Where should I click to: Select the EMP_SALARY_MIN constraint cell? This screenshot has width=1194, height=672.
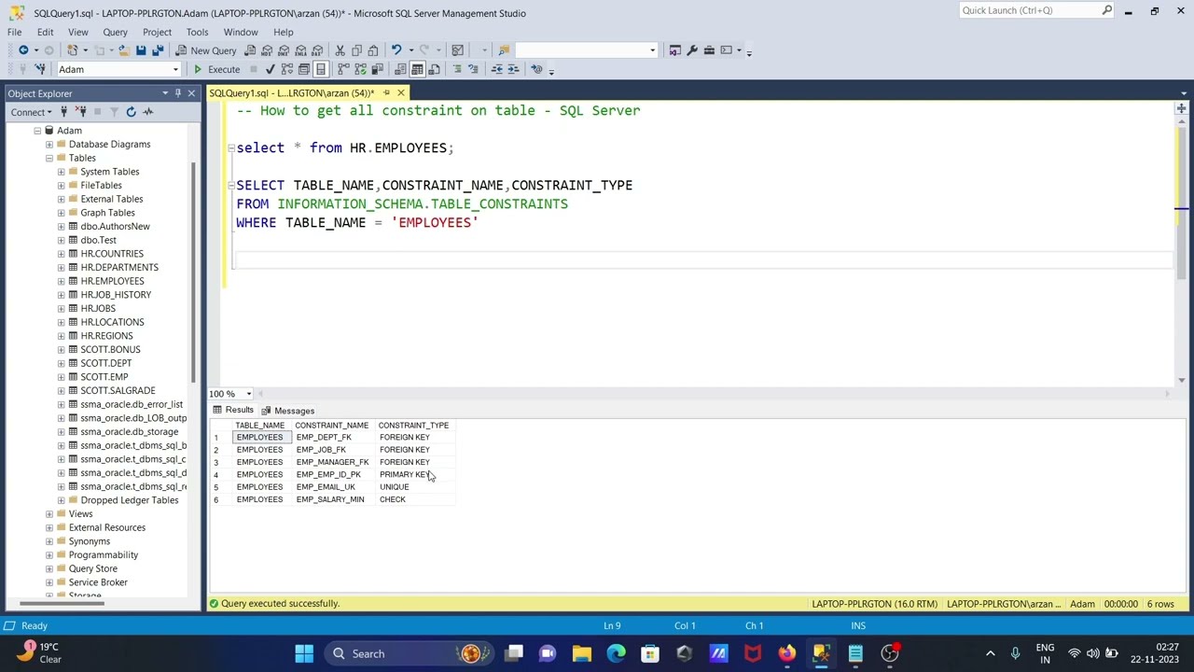pos(334,499)
